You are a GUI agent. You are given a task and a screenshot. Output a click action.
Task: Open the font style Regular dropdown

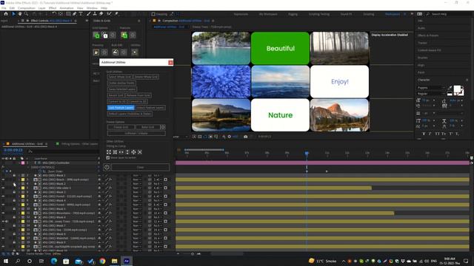(x=431, y=94)
